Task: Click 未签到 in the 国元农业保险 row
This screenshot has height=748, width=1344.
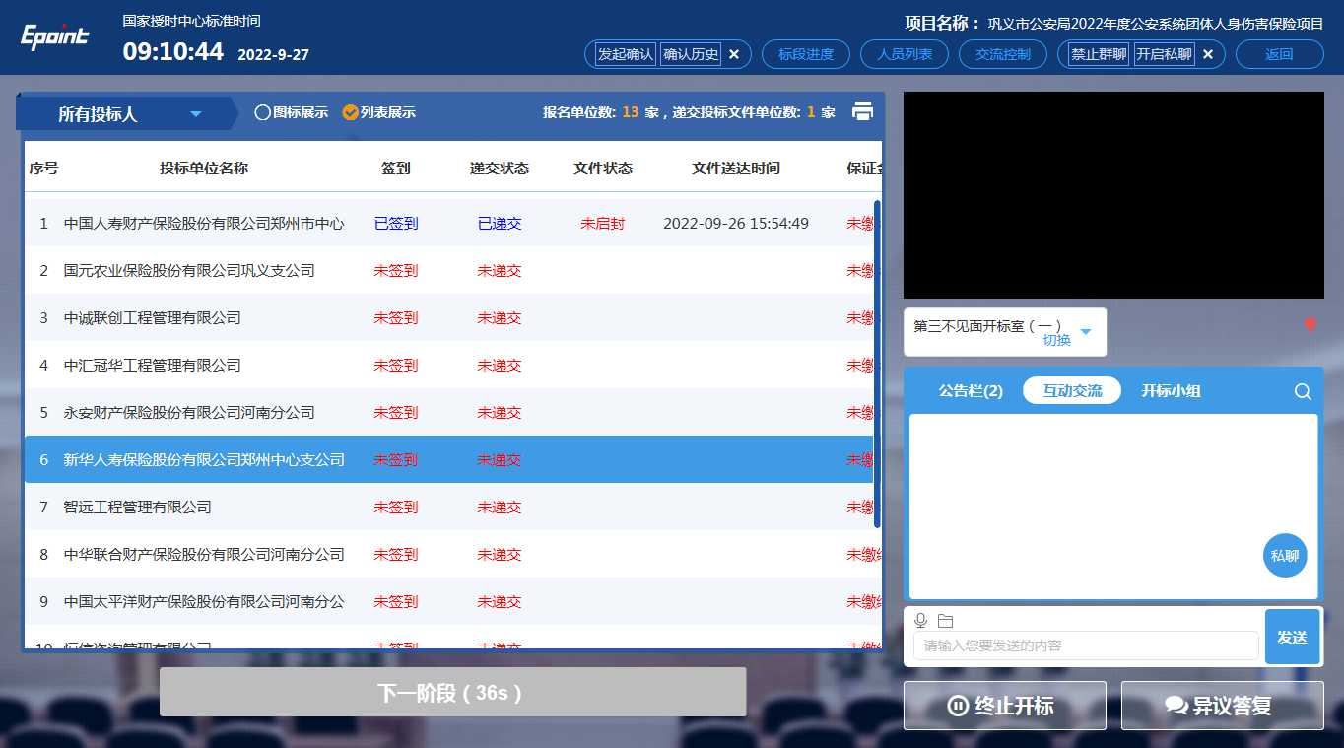Action: coord(396,271)
